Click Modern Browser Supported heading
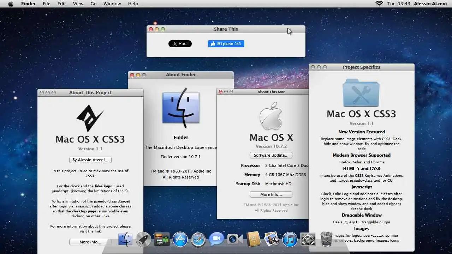Image resolution: width=452 pixels, height=254 pixels. point(362,155)
